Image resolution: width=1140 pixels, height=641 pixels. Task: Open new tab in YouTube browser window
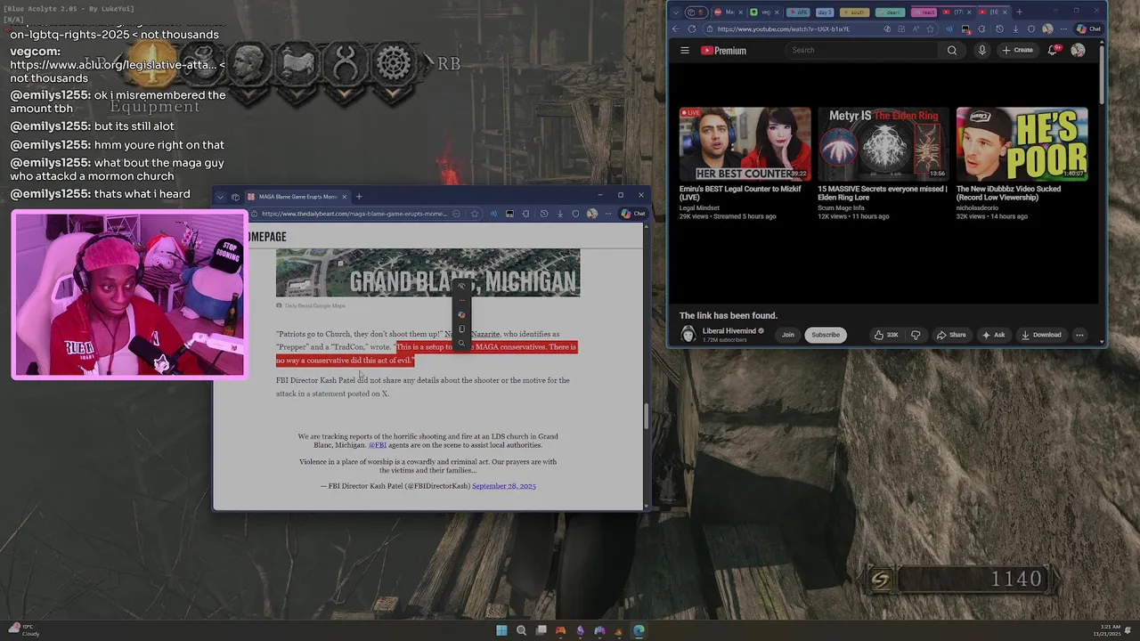point(1019,12)
